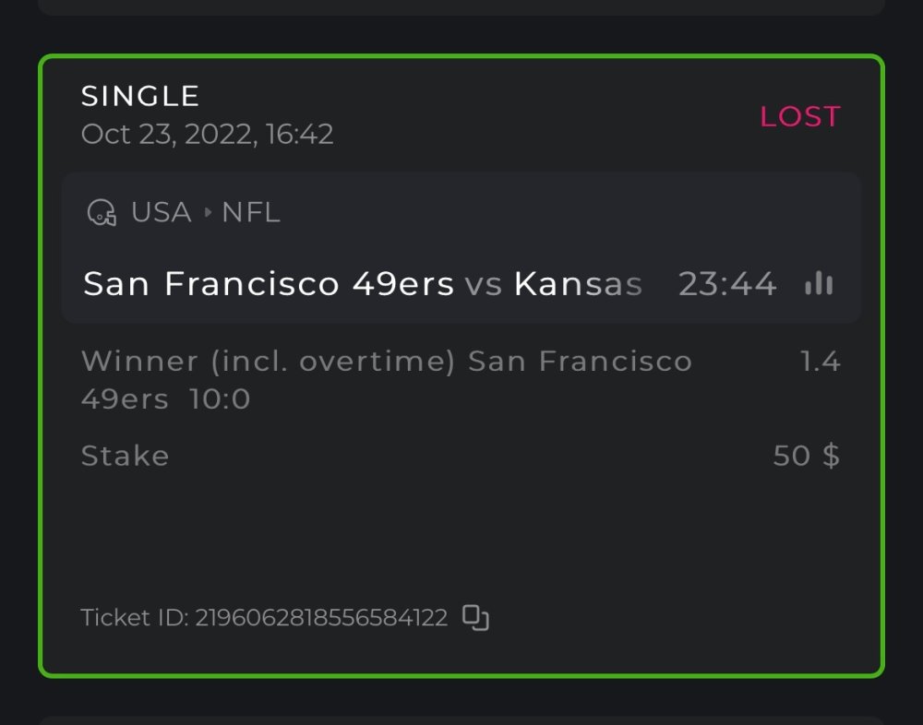Viewport: 923px width, 725px height.
Task: Click the SINGLE bet type heading
Action: click(140, 96)
